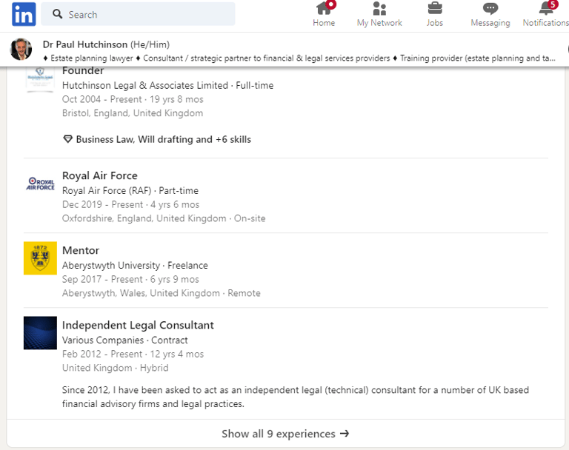Click 'Various Companies · Contract' text
569x450 pixels.
(124, 340)
